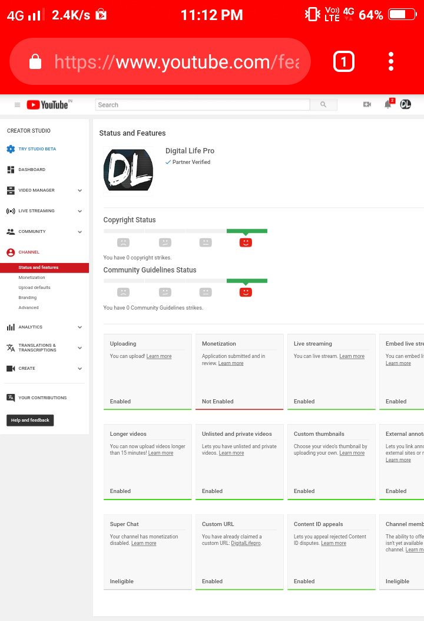This screenshot has width=424, height=621.
Task: Click the Translations & Transcriptions icon
Action: pos(11,348)
